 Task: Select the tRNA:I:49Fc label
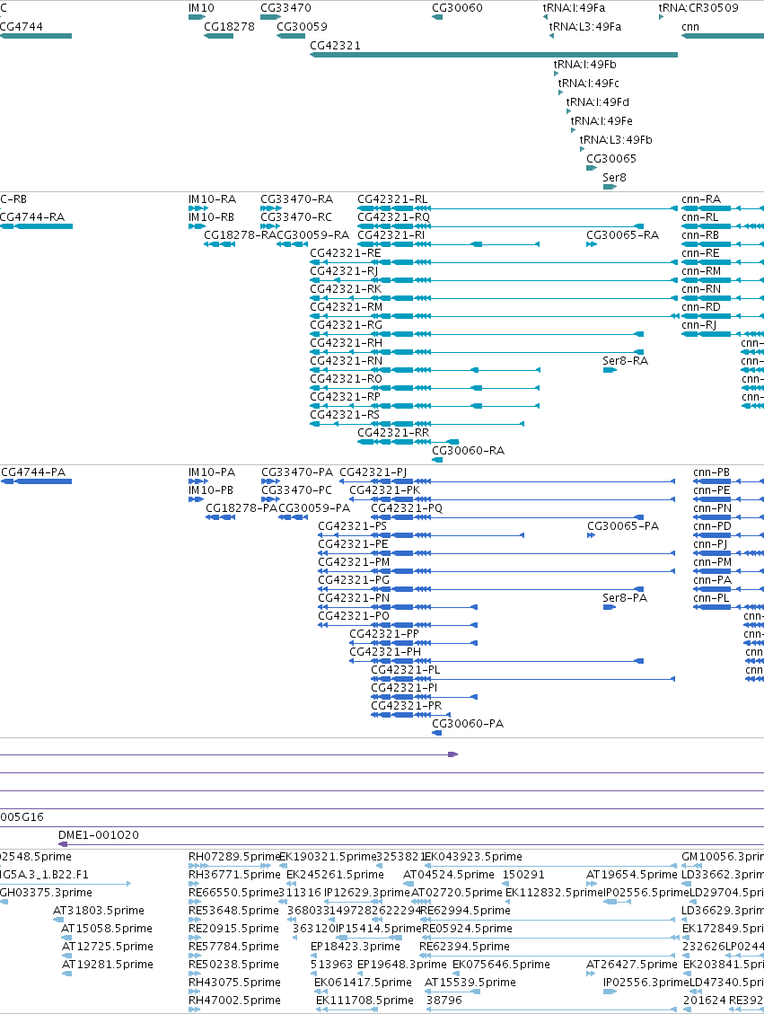click(589, 83)
